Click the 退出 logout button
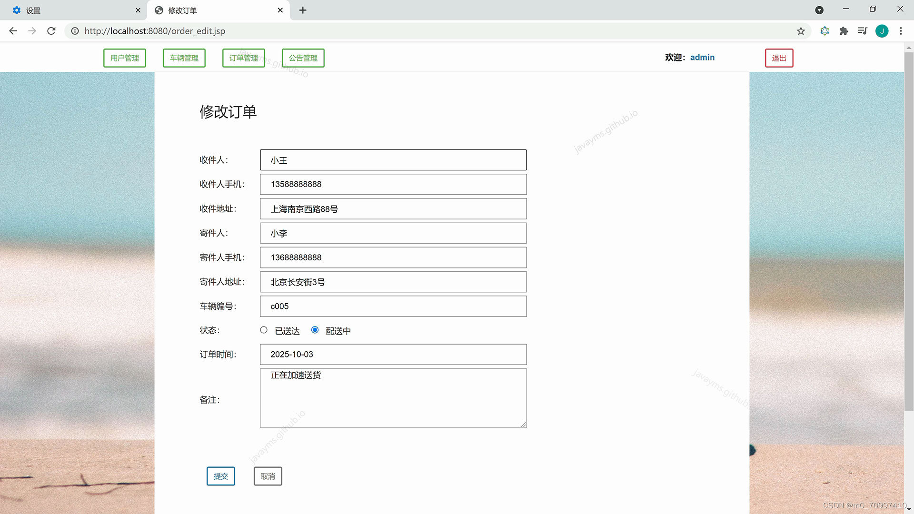This screenshot has width=914, height=514. [x=779, y=58]
